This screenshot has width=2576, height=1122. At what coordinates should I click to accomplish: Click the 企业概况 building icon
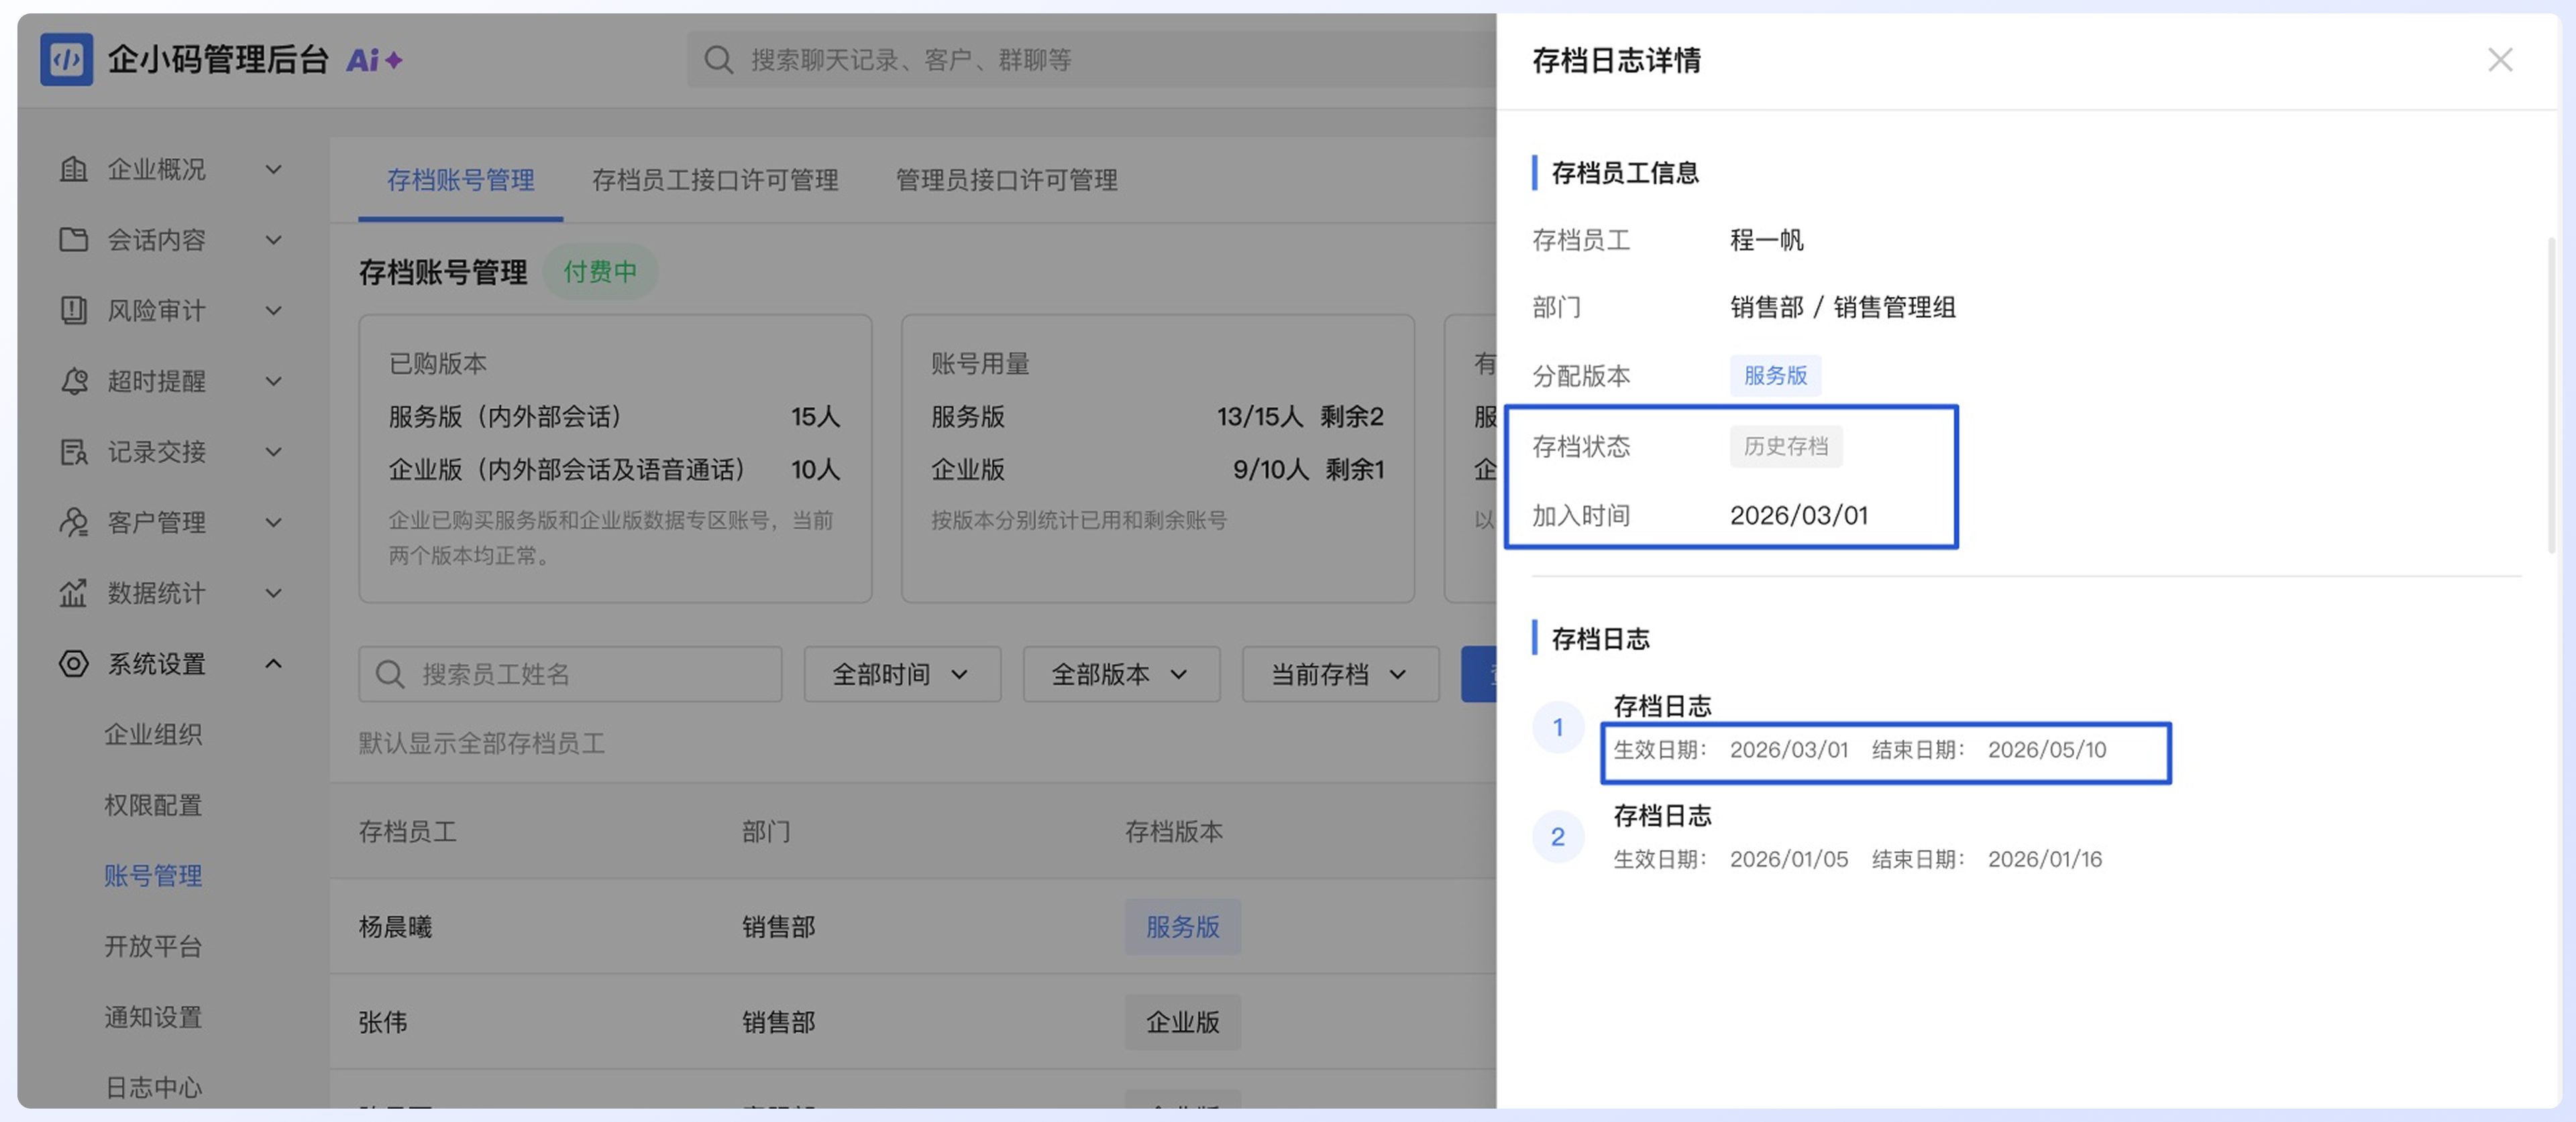point(74,169)
